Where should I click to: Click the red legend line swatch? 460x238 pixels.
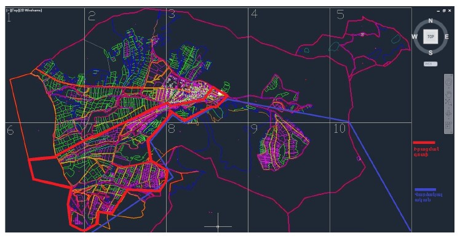pyautogui.click(x=424, y=143)
